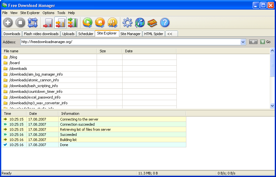
Task: Open the Tools menu
Action: pyautogui.click(x=61, y=13)
